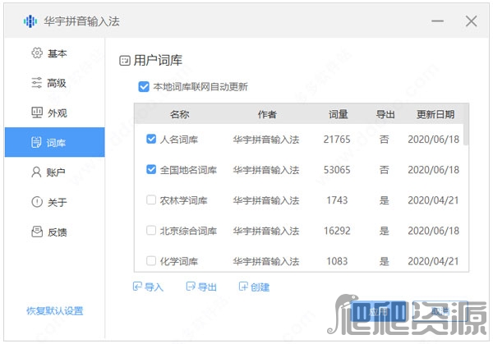Switch to the 高级 tab

click(x=55, y=83)
